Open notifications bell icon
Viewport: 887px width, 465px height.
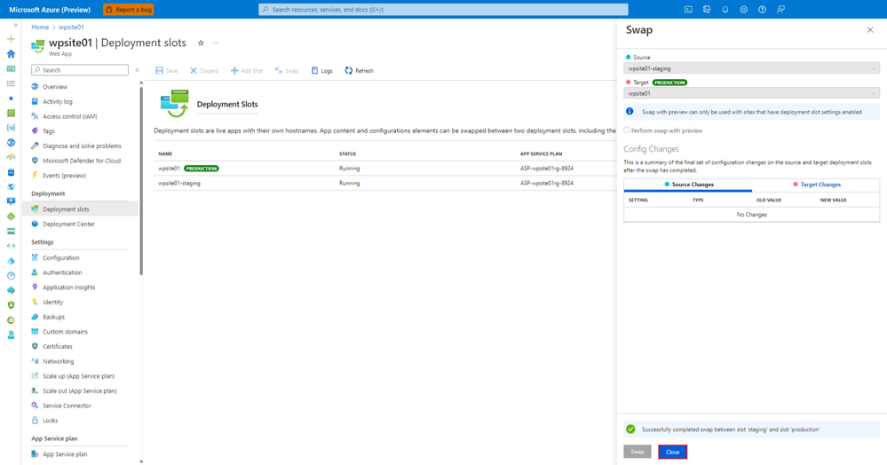click(x=725, y=10)
